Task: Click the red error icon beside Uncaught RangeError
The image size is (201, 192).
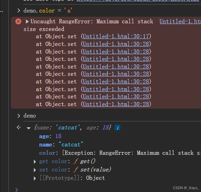Action: [18, 21]
